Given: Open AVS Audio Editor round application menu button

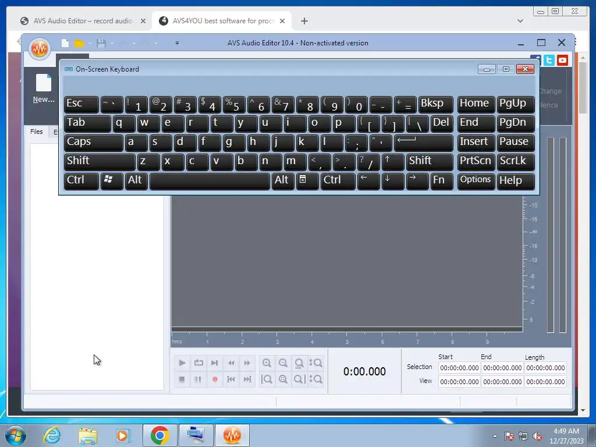Looking at the screenshot, I should [40, 49].
